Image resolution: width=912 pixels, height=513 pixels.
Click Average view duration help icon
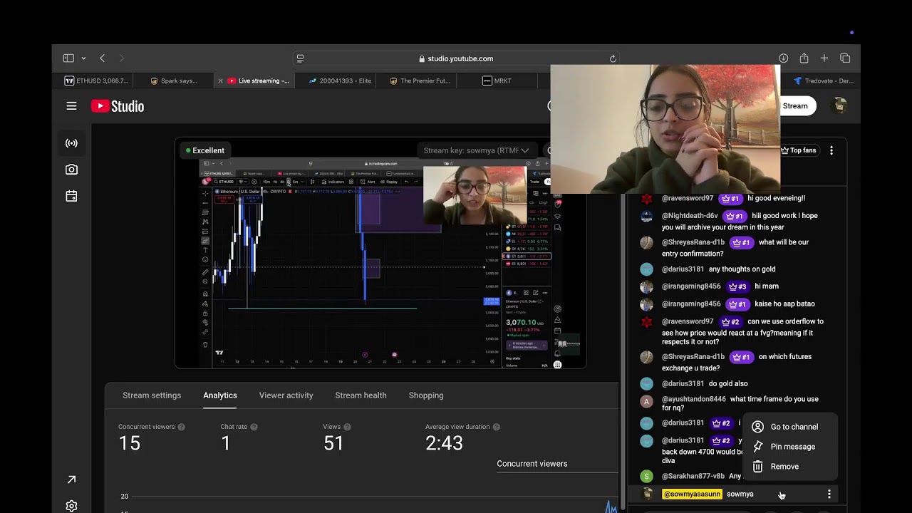(496, 427)
